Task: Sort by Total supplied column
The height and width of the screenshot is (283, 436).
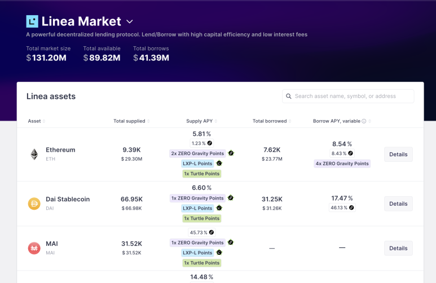Action: (x=131, y=121)
